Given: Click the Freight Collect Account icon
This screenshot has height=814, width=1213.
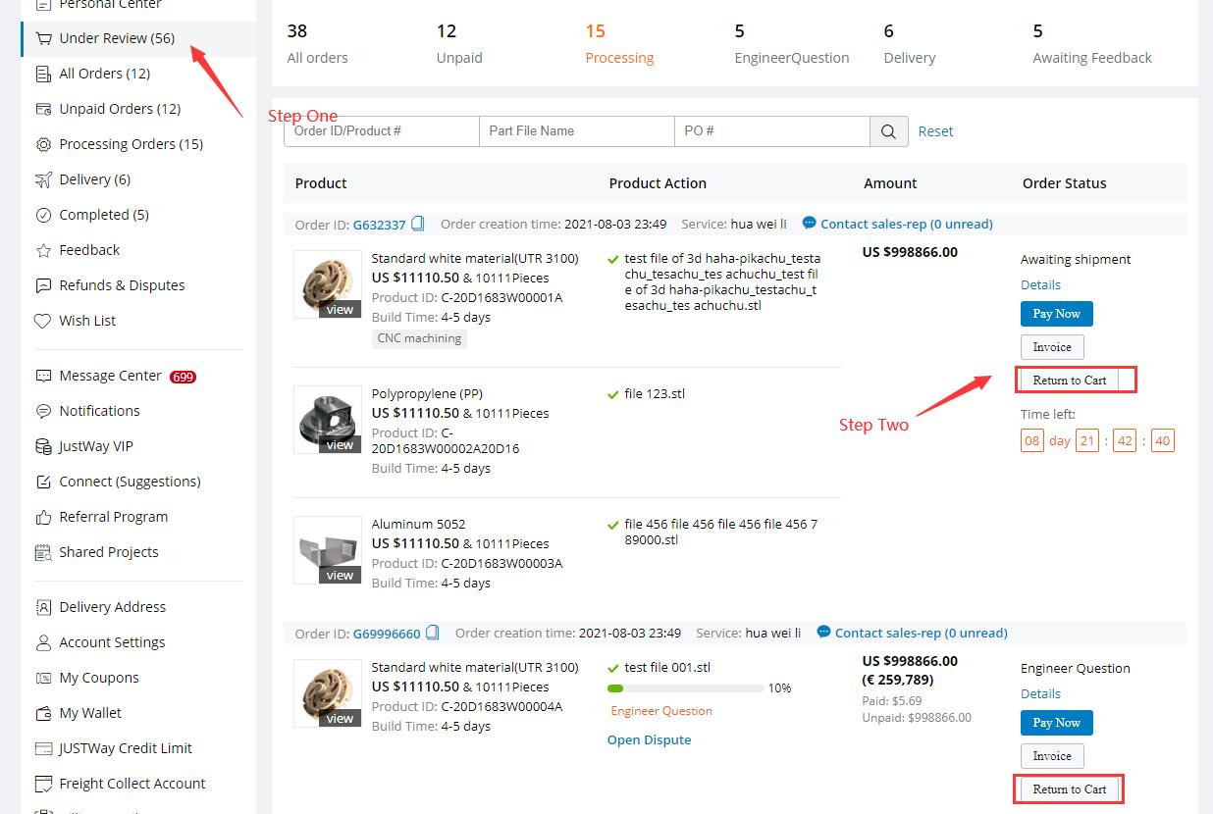Looking at the screenshot, I should pyautogui.click(x=43, y=784).
